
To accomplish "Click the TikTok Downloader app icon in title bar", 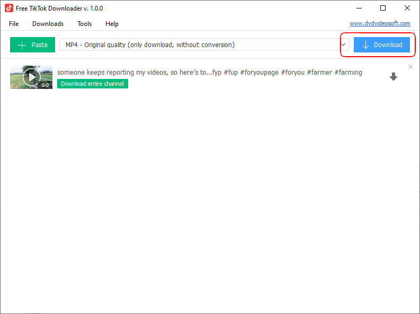I will [9, 8].
